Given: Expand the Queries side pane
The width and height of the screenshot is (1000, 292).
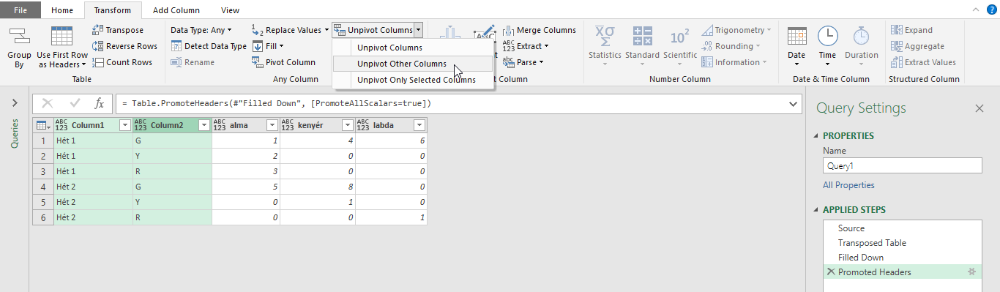Looking at the screenshot, I should tap(15, 103).
